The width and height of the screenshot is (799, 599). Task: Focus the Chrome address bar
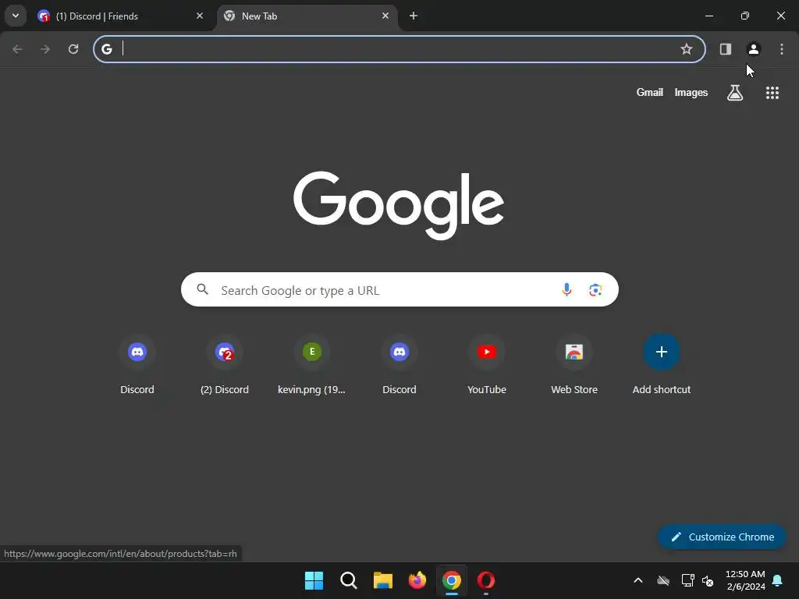(399, 49)
